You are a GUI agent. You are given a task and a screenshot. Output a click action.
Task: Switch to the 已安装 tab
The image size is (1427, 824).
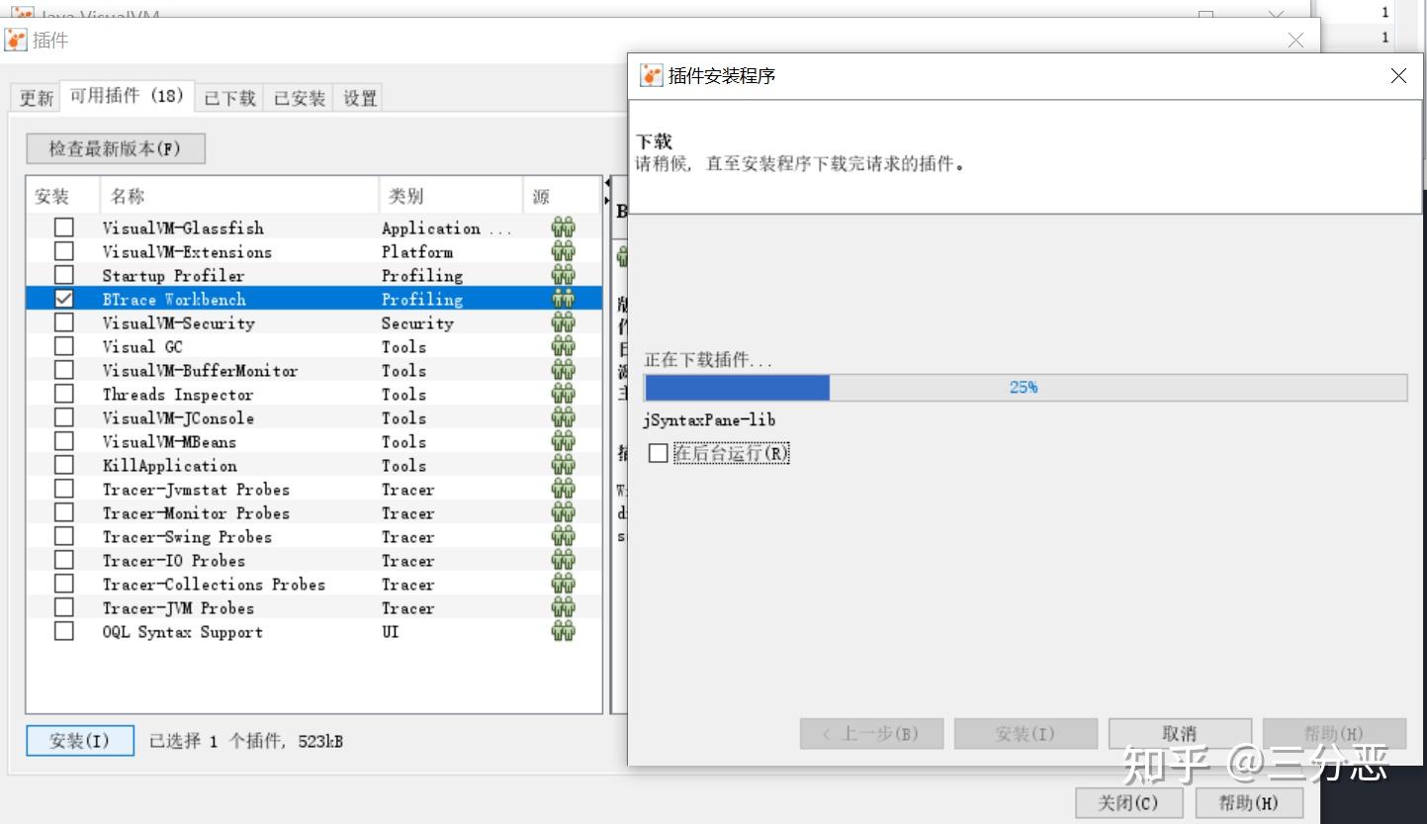tap(299, 97)
